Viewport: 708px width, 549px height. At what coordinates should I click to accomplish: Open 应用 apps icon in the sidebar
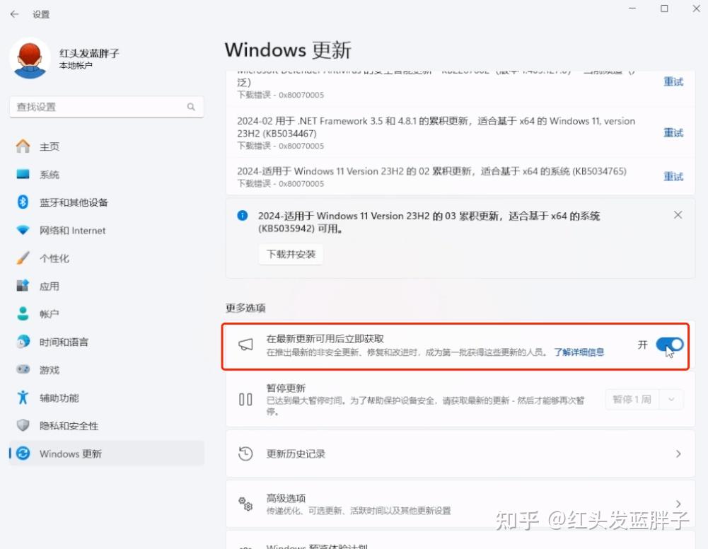23,286
